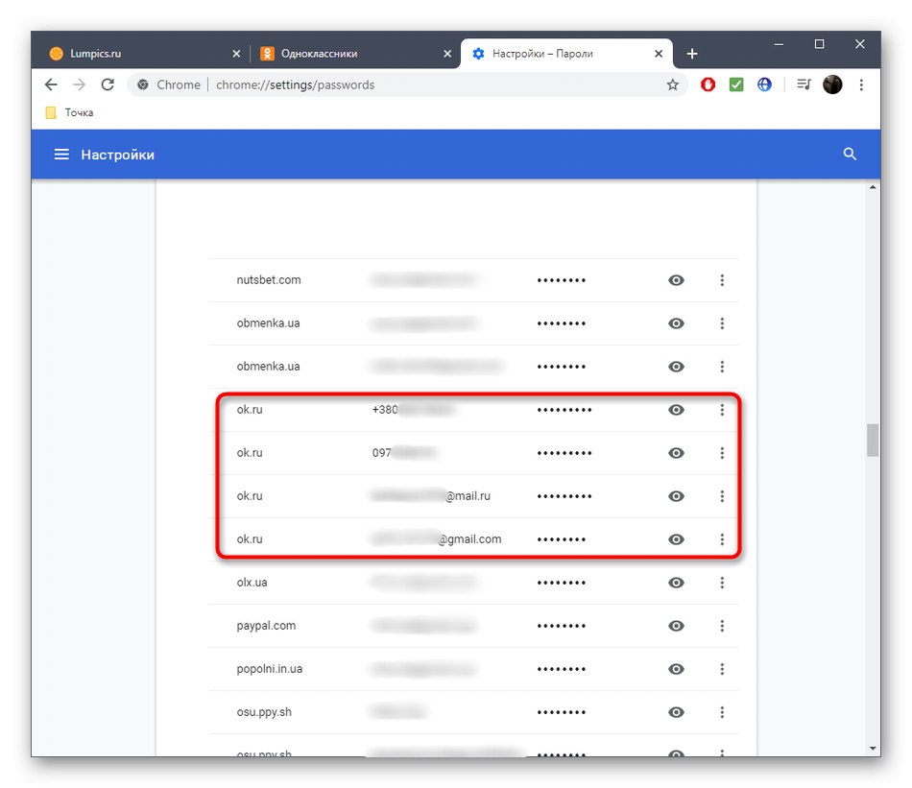Viewport: 912px width, 788px height.
Task: Open the user profile avatar
Action: pyautogui.click(x=832, y=84)
